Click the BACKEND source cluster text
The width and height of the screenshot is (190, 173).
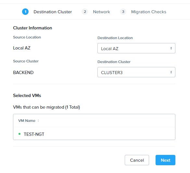click(x=23, y=72)
